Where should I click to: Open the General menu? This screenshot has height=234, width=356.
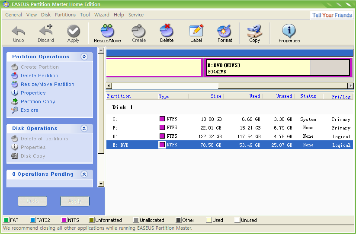coord(13,15)
